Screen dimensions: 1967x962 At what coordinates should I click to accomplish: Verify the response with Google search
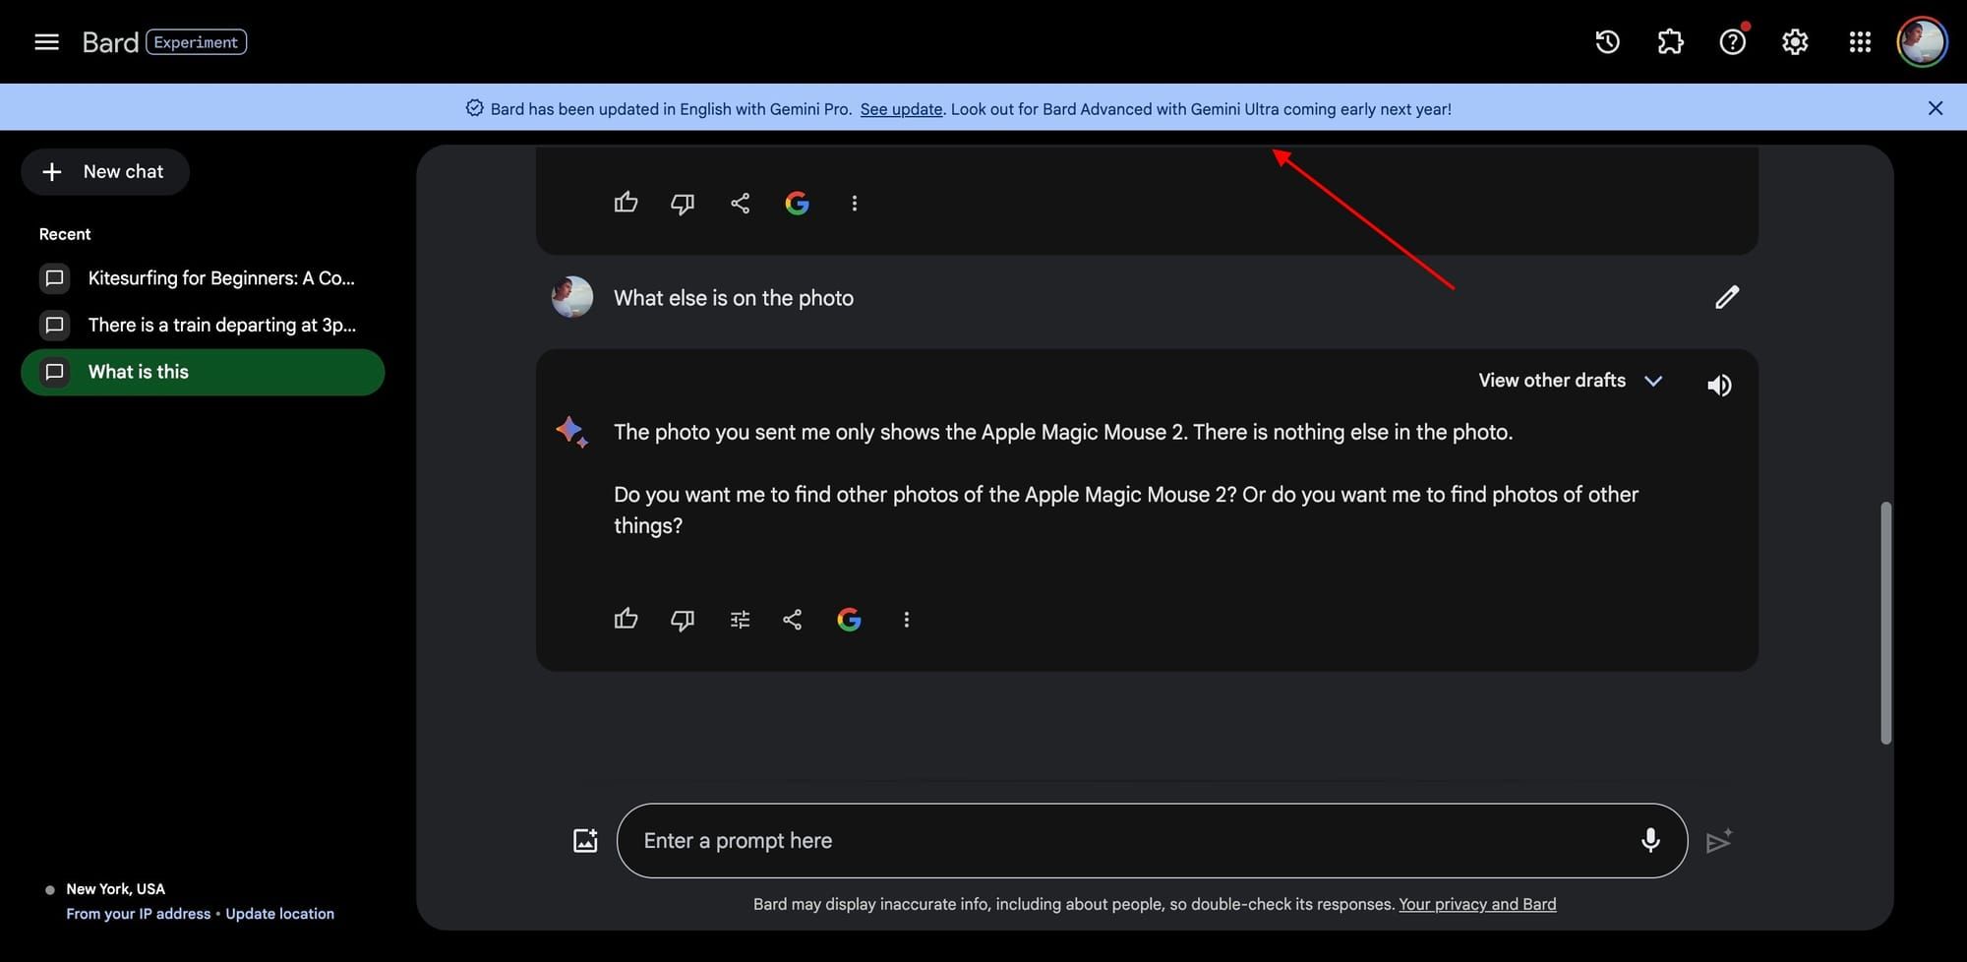click(x=849, y=619)
